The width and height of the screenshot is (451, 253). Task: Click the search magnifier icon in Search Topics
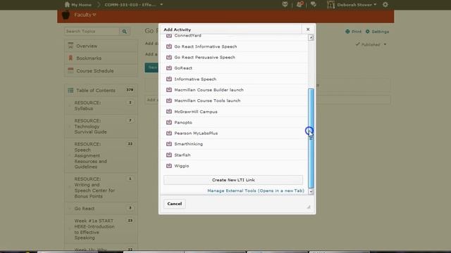pos(125,31)
